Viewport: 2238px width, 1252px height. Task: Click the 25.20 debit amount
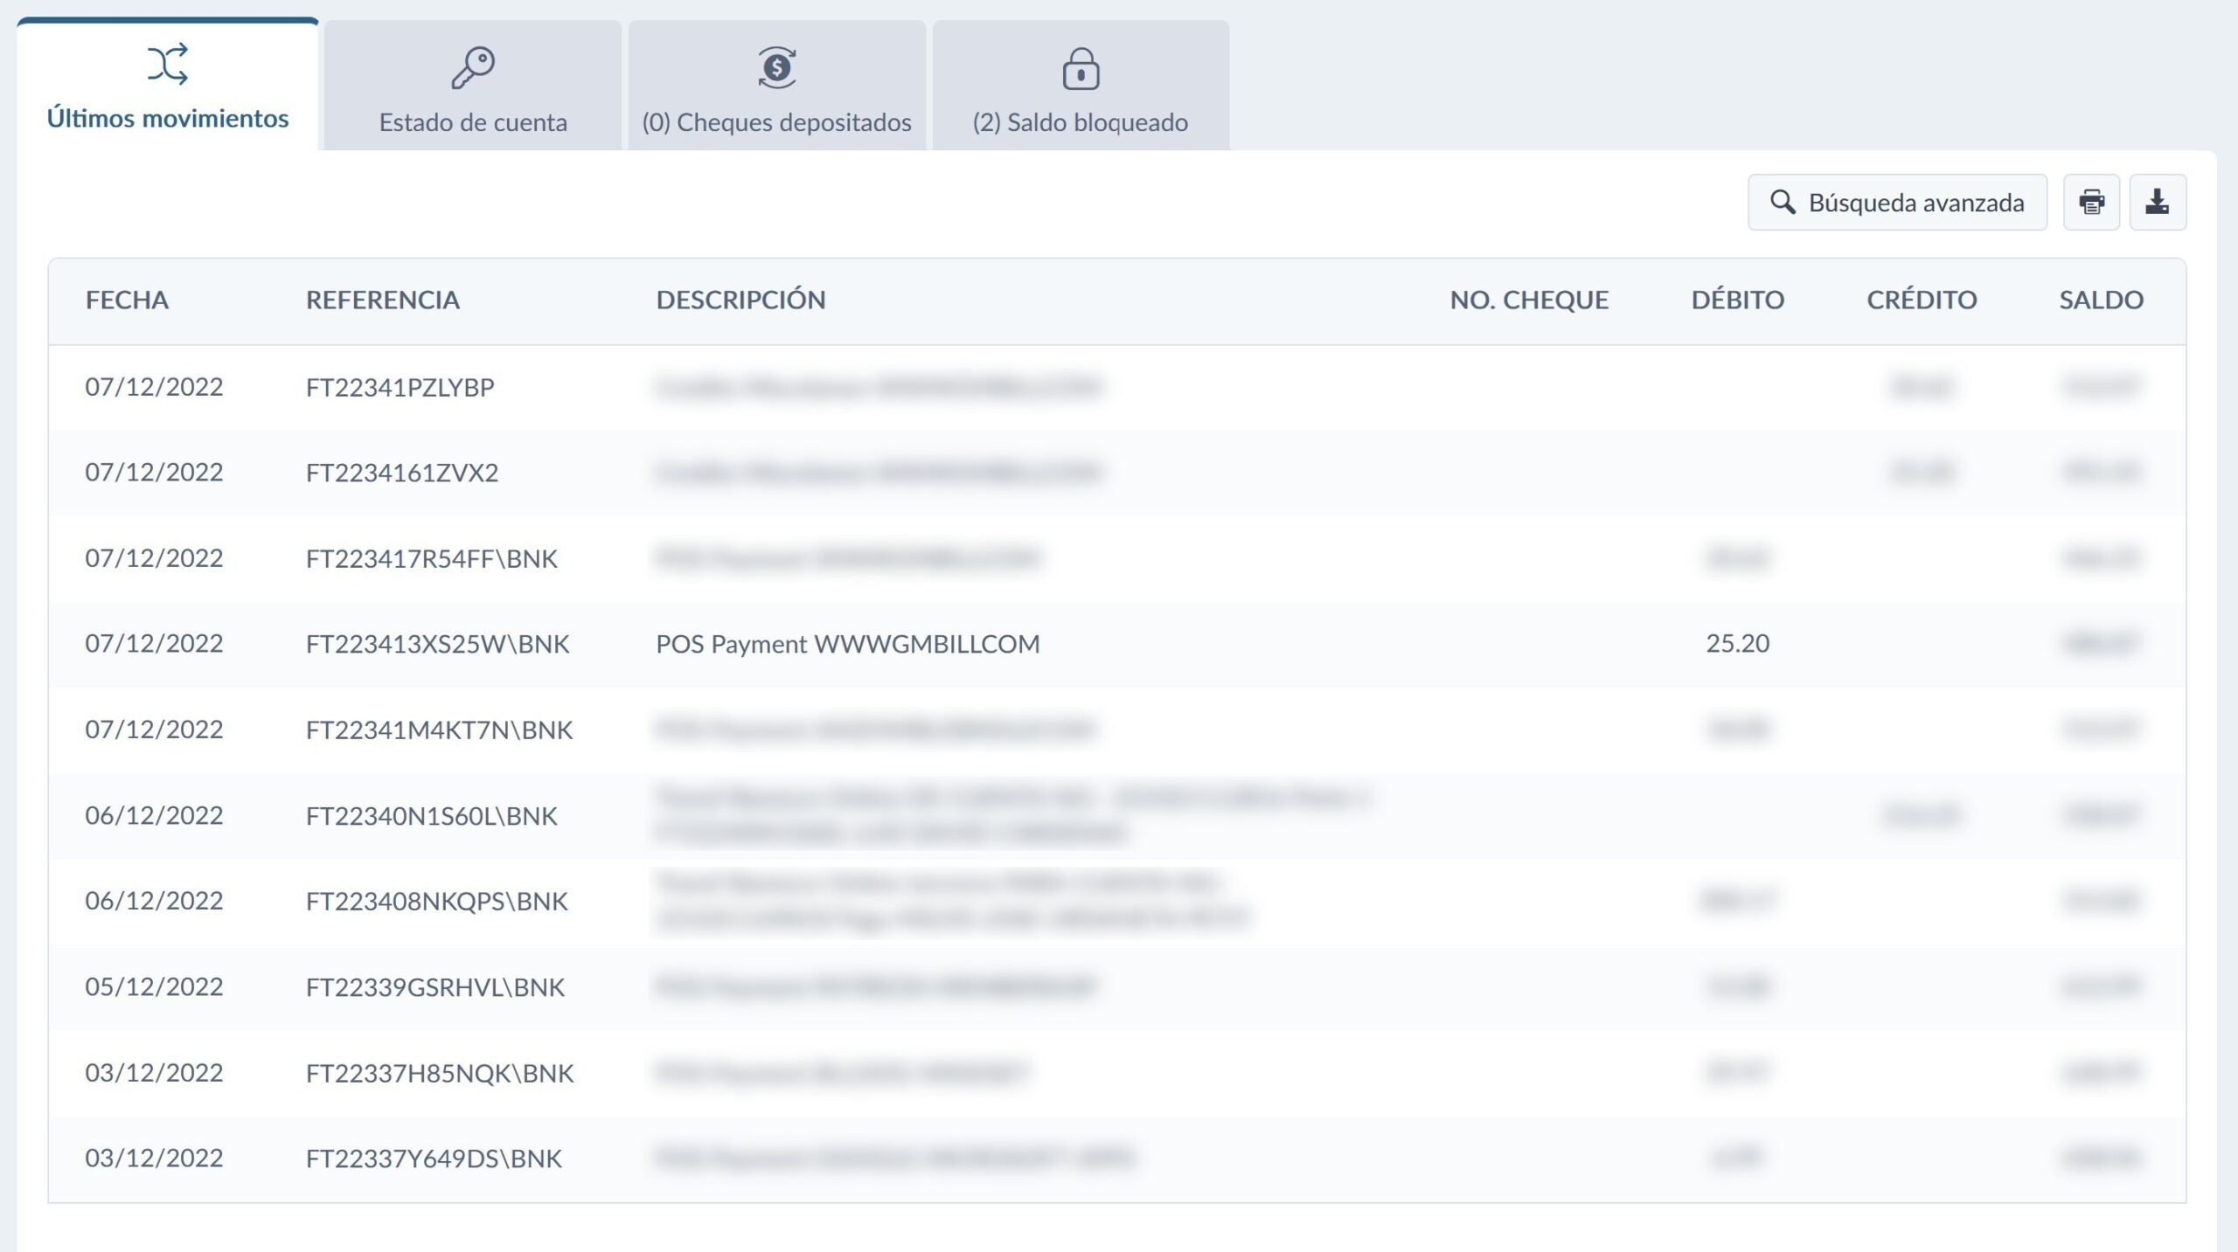(1737, 643)
